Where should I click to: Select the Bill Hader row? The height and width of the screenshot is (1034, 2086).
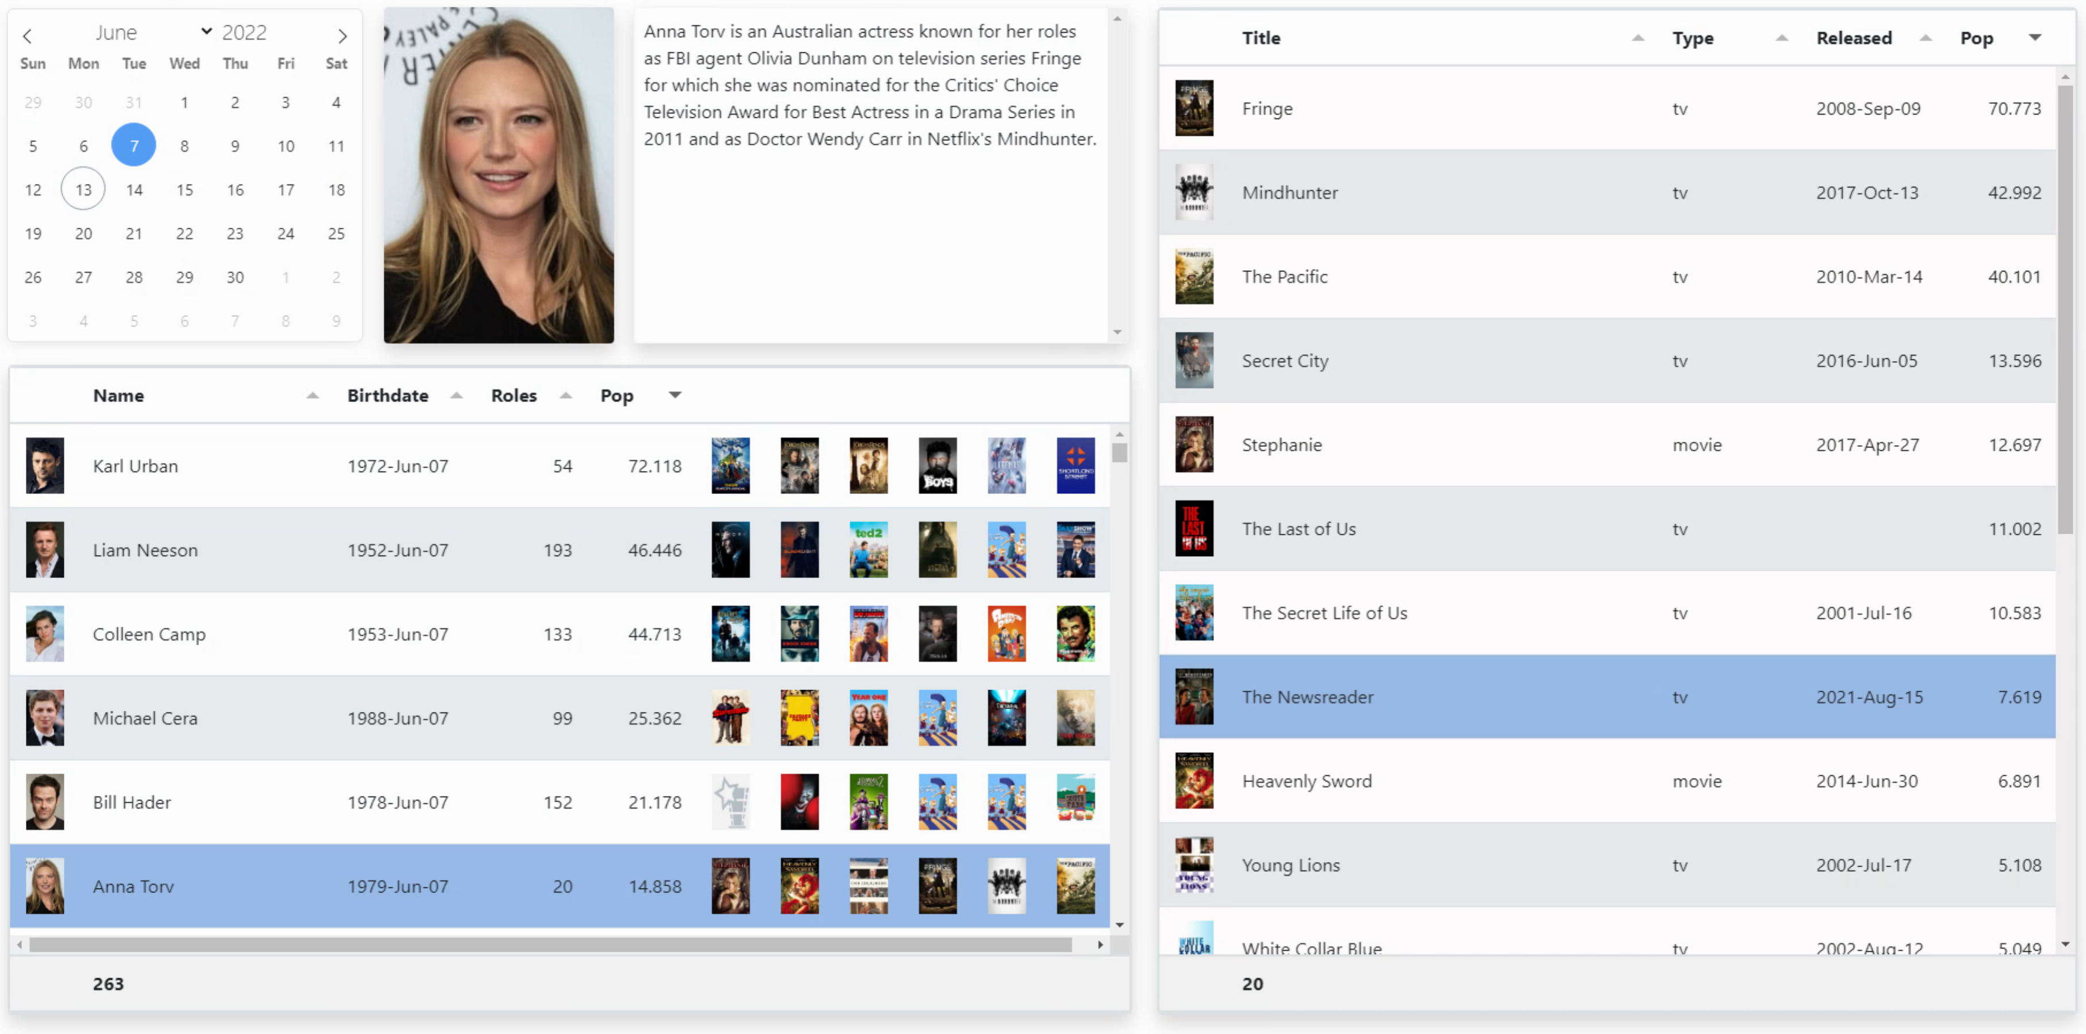tap(560, 802)
